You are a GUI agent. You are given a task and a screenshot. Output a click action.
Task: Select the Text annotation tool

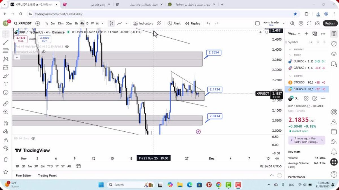[x=6, y=84]
